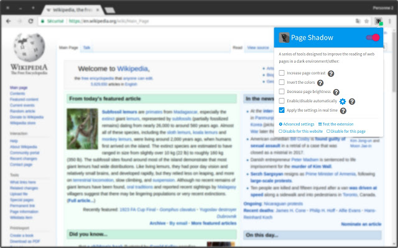The height and width of the screenshot is (248, 398).
Task: Click the Wikipedia globe logo
Action: (29, 48)
